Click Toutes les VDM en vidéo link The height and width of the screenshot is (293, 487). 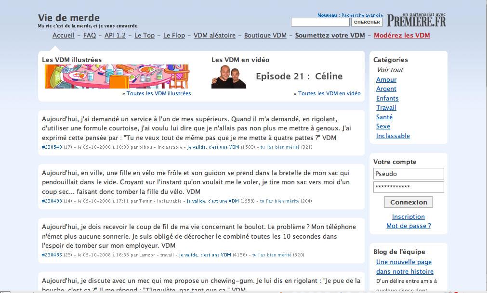point(329,93)
